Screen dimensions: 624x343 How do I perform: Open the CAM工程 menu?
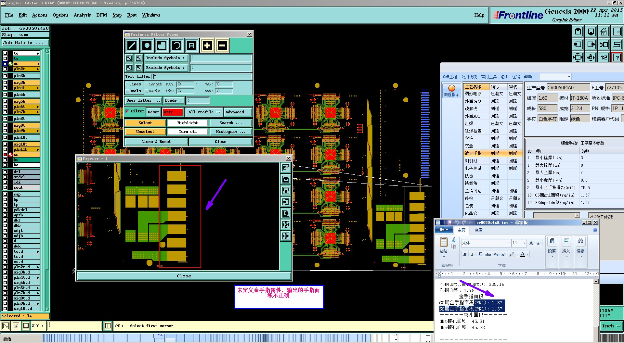pyautogui.click(x=450, y=77)
